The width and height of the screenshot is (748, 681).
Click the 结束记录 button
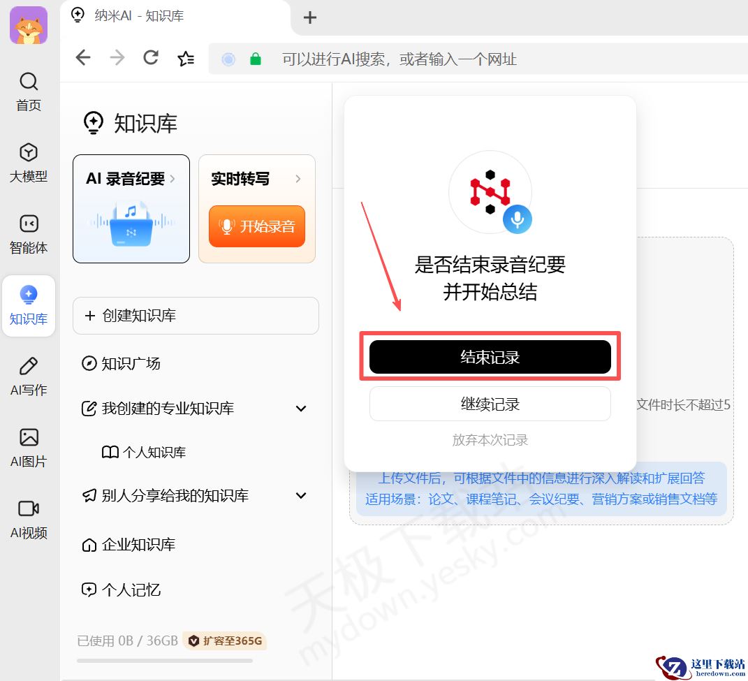coord(490,357)
